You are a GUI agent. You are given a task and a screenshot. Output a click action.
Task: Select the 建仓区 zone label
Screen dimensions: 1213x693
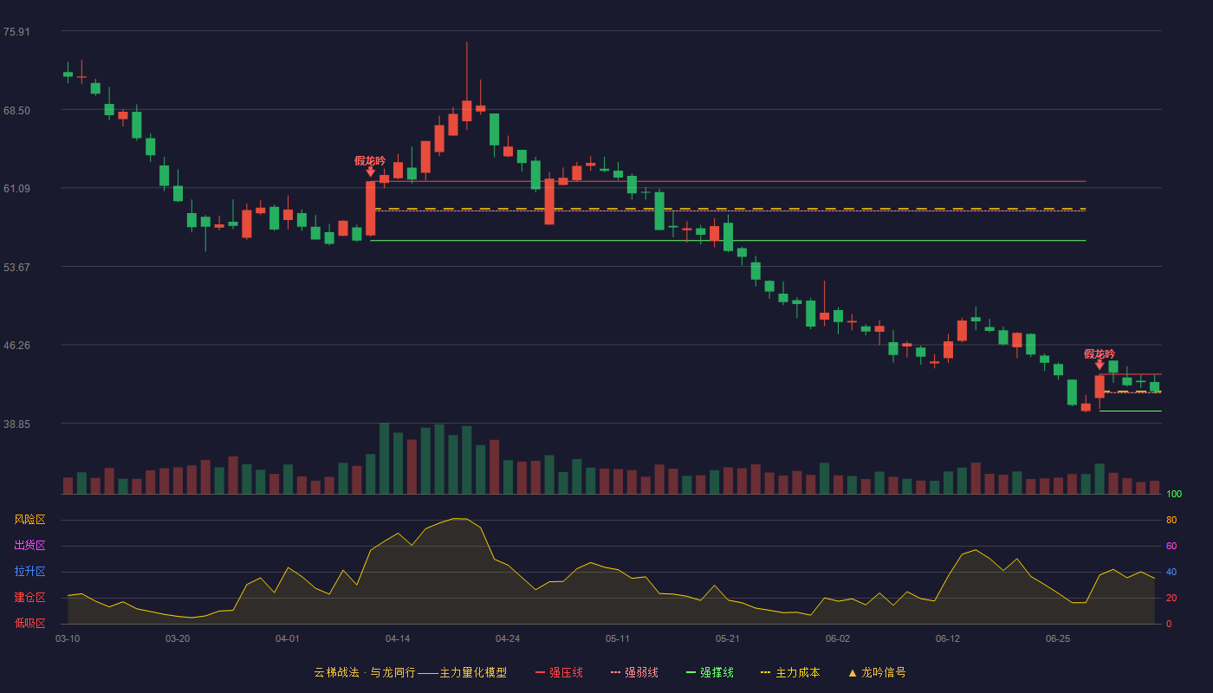click(x=29, y=598)
